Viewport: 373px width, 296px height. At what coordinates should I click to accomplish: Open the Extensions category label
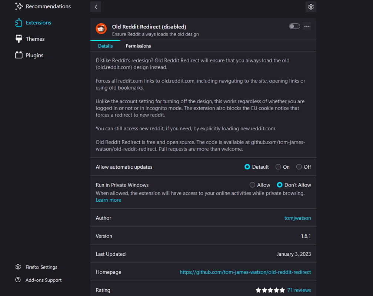[x=39, y=23]
